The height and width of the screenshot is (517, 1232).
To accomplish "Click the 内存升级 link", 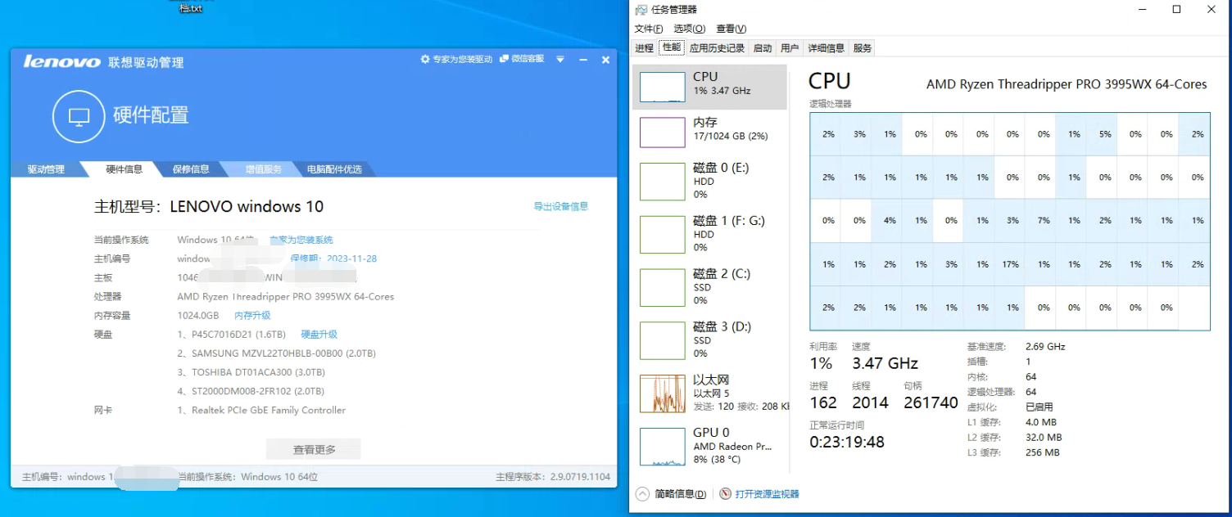I will 252,315.
